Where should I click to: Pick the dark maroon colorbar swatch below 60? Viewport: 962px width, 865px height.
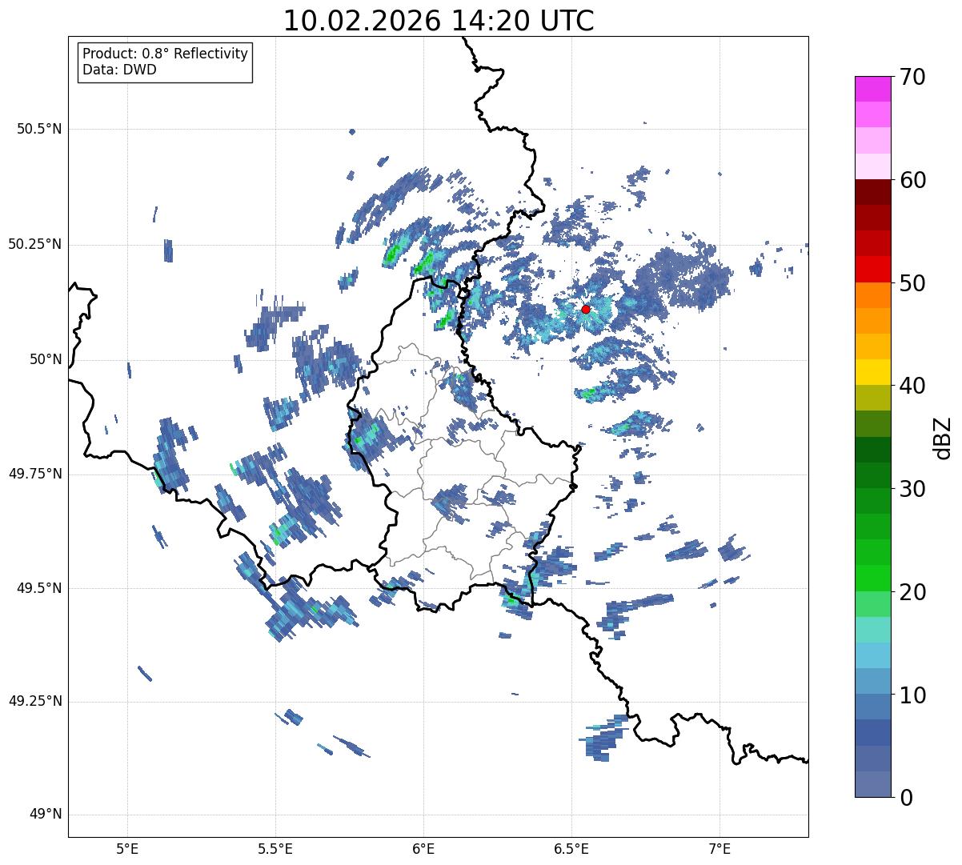[872, 192]
